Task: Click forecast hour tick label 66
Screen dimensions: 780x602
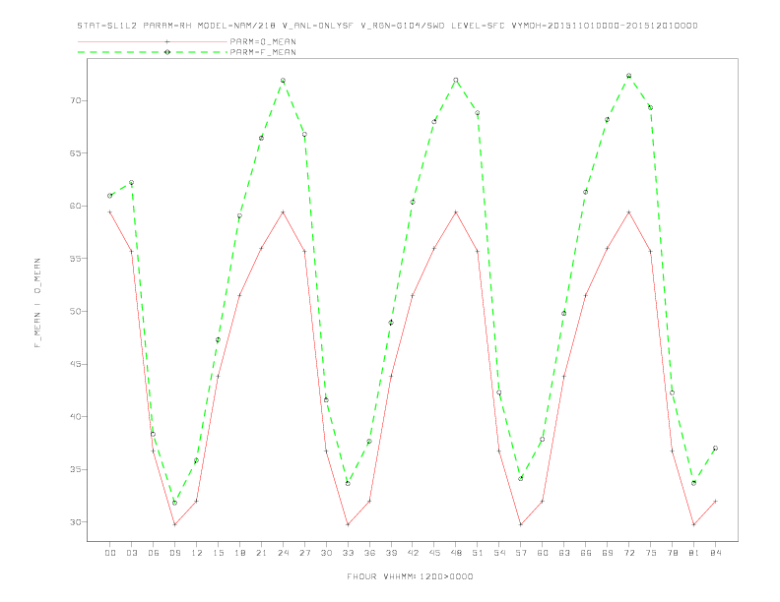Action: 586,553
